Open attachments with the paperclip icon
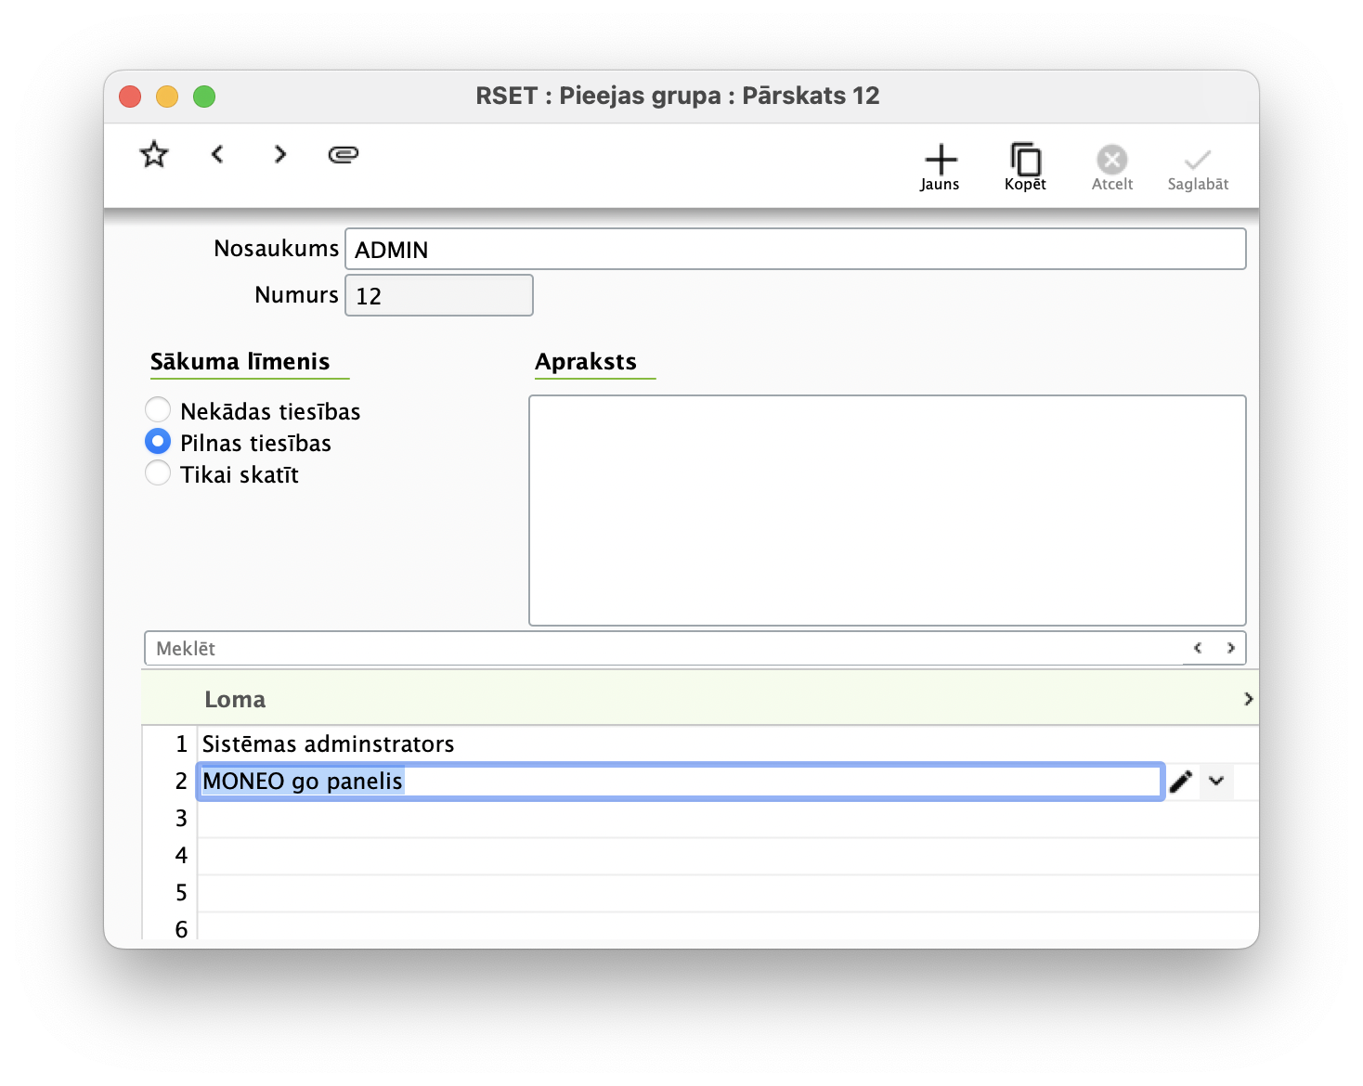This screenshot has width=1363, height=1086. tap(344, 154)
